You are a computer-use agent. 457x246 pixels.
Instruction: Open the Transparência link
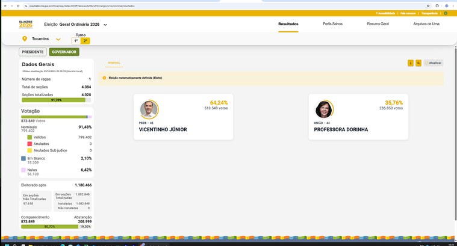[x=429, y=13]
